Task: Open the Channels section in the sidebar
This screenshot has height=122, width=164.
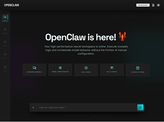Action: [5, 18]
